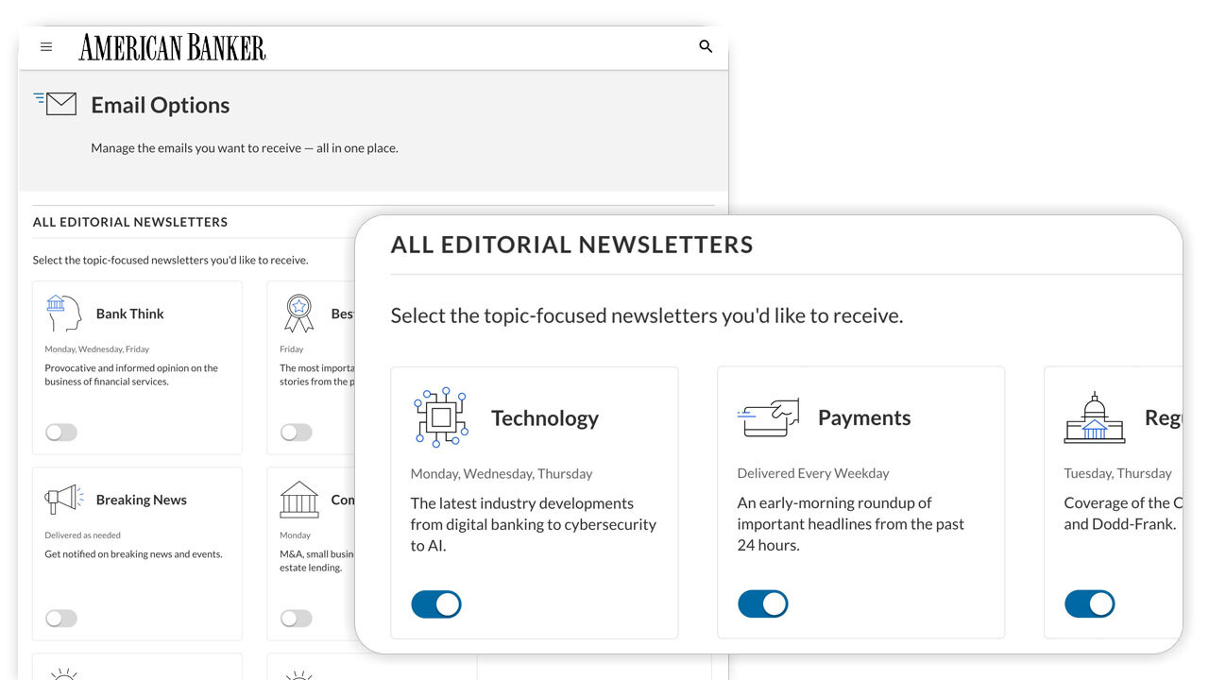Click the bank building icon beside Monday
The height and width of the screenshot is (680, 1209).
coord(299,500)
